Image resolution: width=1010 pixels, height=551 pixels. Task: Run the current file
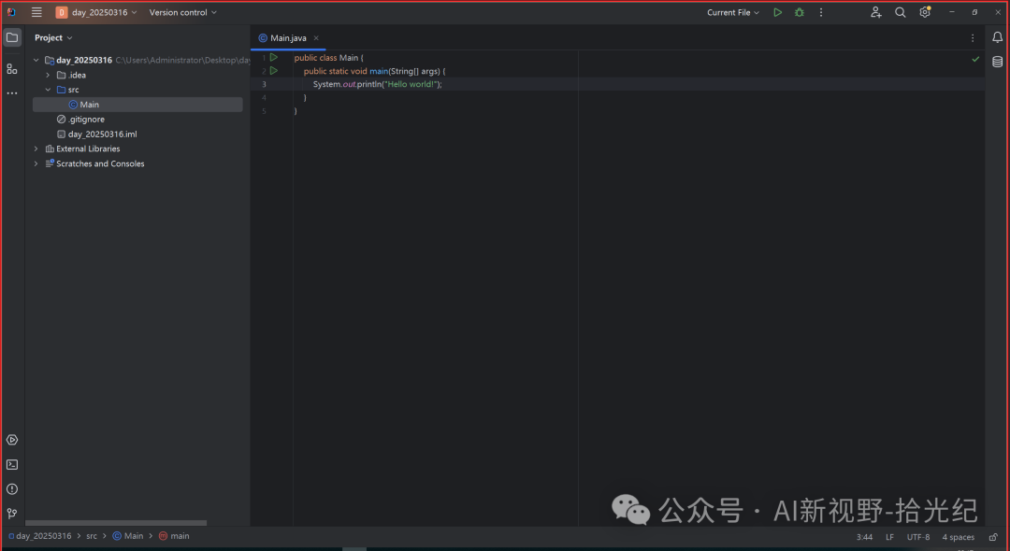pos(777,12)
